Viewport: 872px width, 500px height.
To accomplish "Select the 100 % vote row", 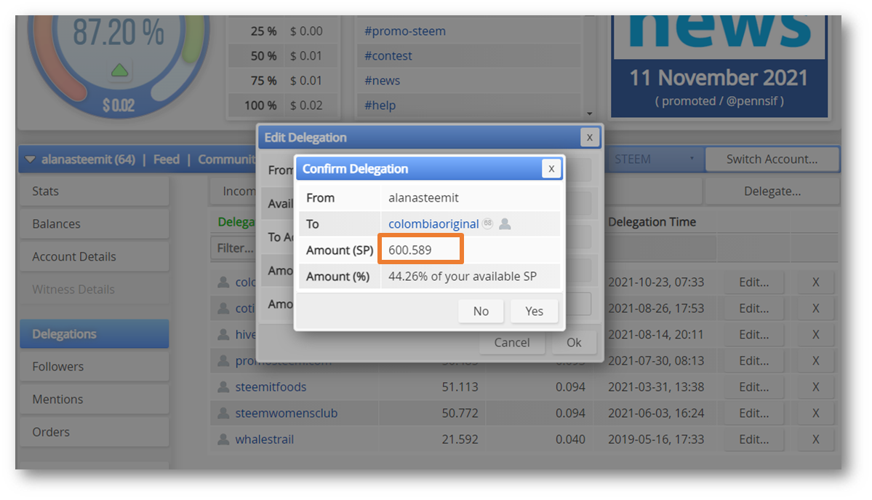I will coord(283,106).
